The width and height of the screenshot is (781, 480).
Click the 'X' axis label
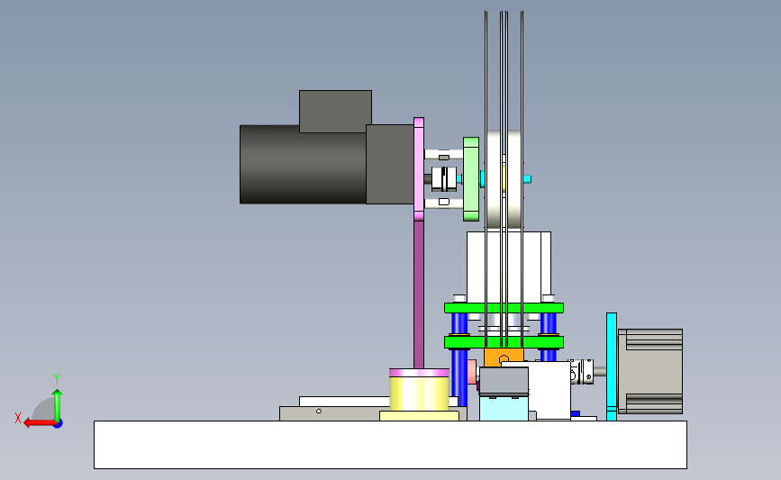[18, 418]
